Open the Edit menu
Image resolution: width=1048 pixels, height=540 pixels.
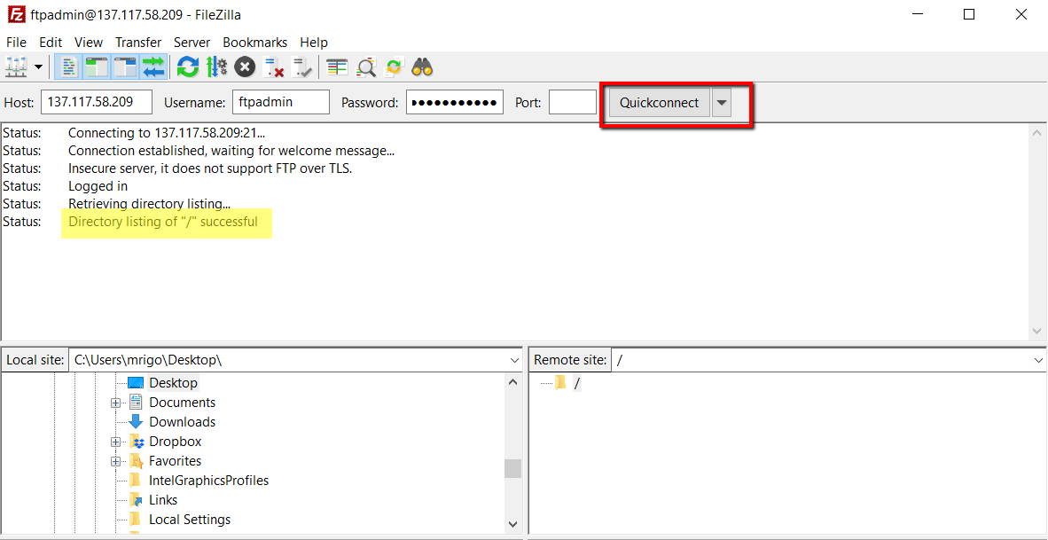click(51, 42)
